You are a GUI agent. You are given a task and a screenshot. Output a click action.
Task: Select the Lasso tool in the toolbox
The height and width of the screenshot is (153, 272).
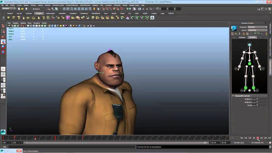[3, 31]
